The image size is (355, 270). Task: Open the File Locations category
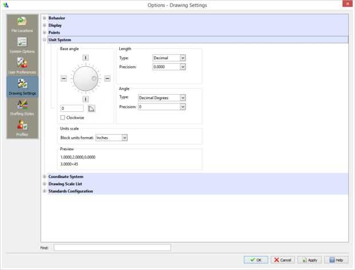[22, 25]
